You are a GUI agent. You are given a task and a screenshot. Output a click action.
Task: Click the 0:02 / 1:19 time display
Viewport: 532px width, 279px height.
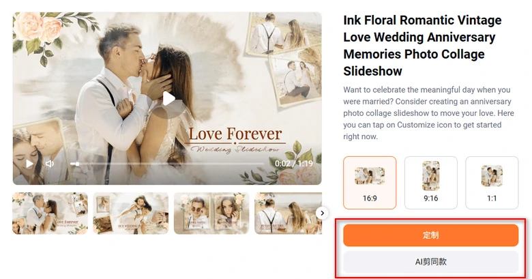[294, 164]
